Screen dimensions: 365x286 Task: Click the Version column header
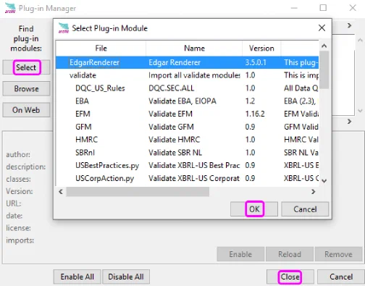[x=261, y=49]
